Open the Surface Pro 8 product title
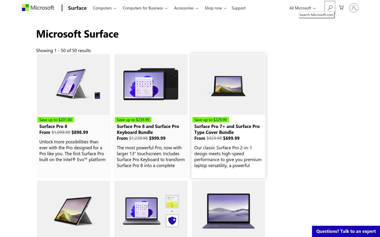This screenshot has width=380, height=237. [x=53, y=126]
